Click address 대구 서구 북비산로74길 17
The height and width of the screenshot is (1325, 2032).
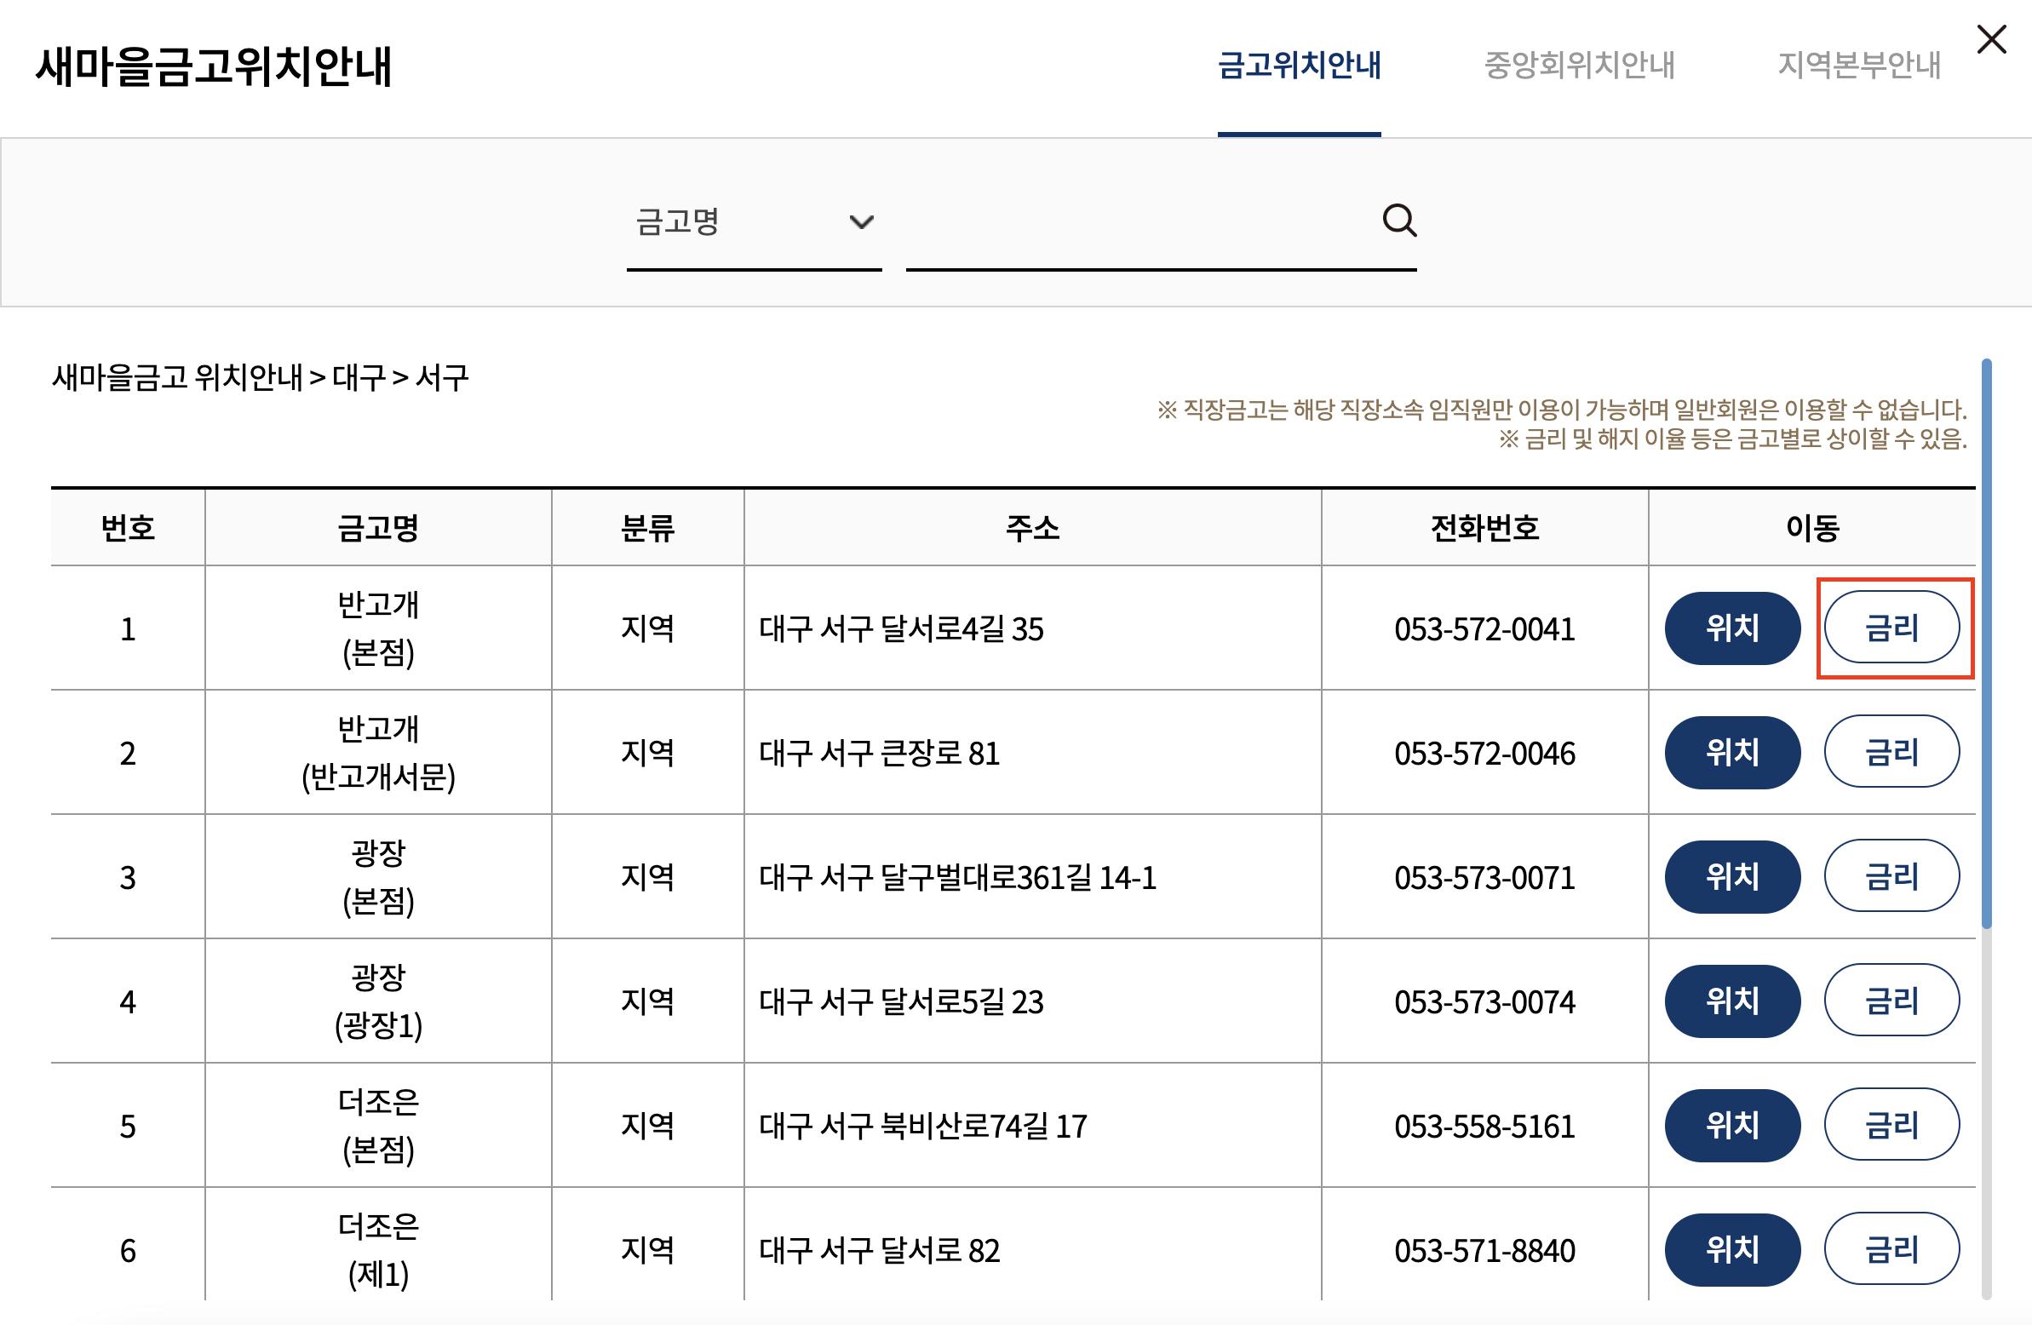(923, 1126)
